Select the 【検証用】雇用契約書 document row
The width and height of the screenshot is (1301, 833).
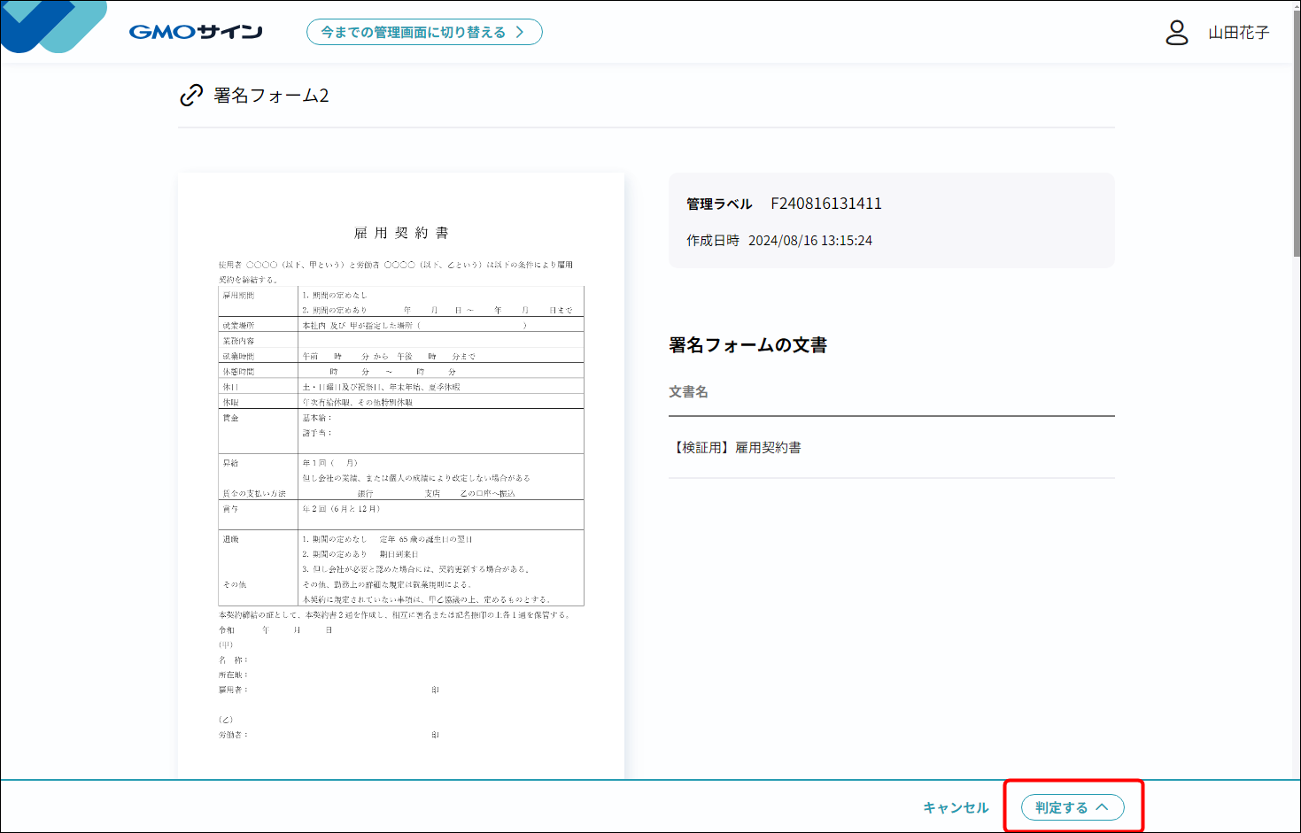pos(737,448)
